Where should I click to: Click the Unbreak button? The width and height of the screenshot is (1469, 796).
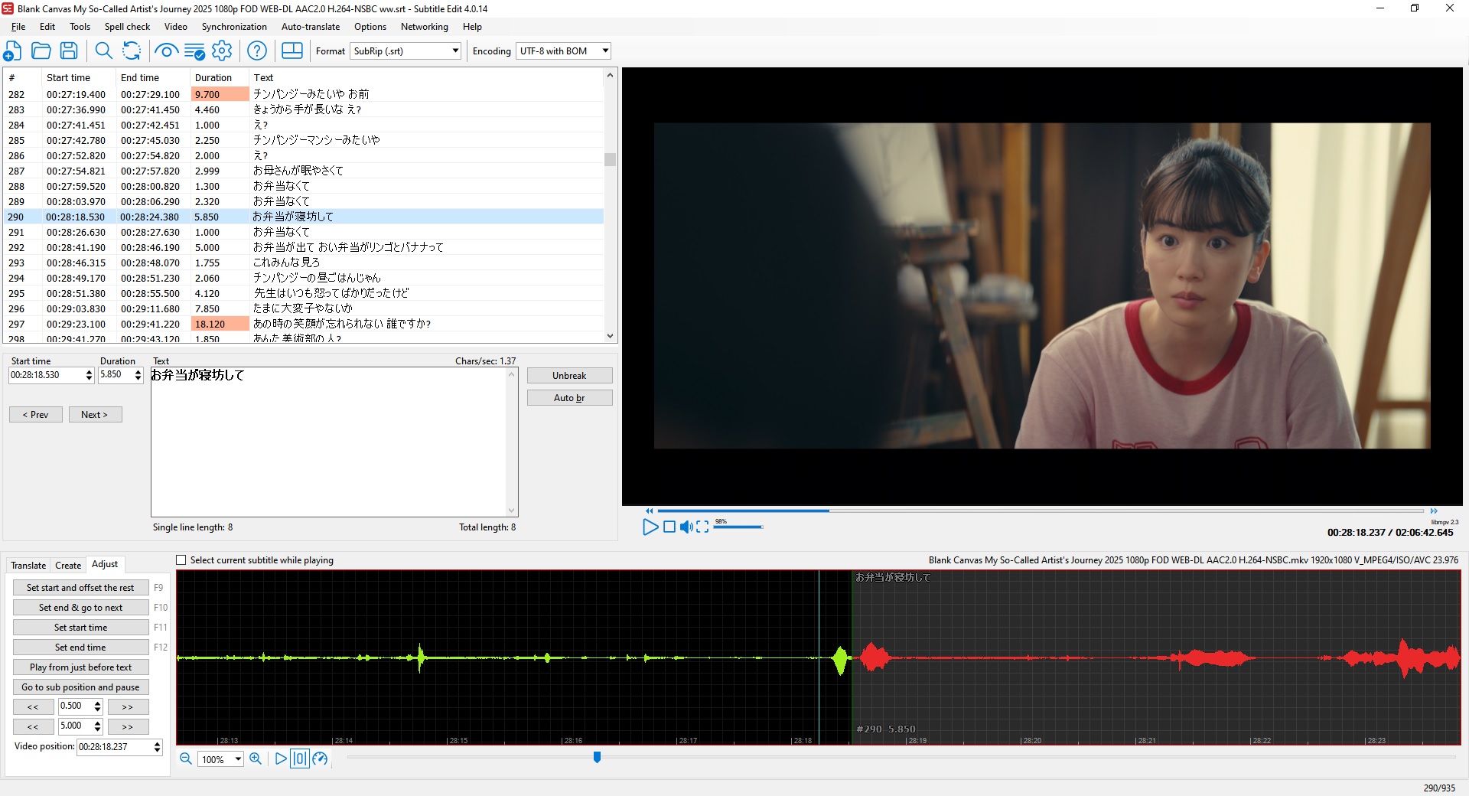pyautogui.click(x=569, y=376)
